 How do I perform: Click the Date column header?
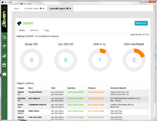click(53, 88)
